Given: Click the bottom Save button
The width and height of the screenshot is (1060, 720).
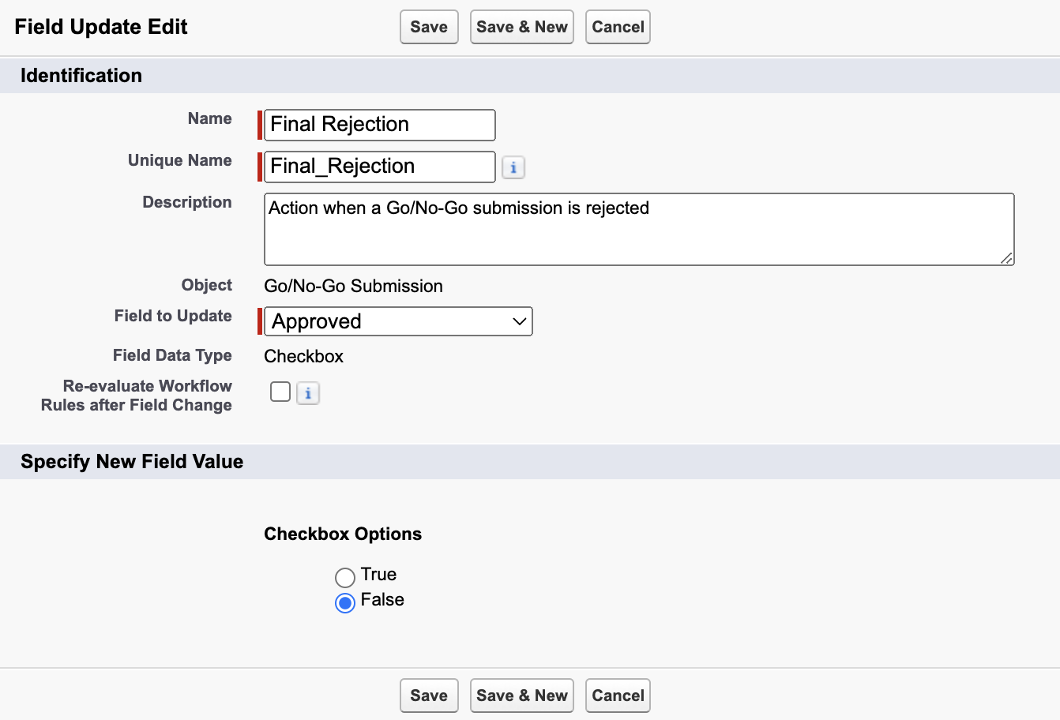Looking at the screenshot, I should (429, 696).
